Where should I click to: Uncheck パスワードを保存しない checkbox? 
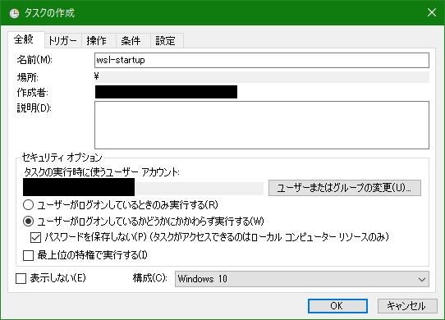35,237
